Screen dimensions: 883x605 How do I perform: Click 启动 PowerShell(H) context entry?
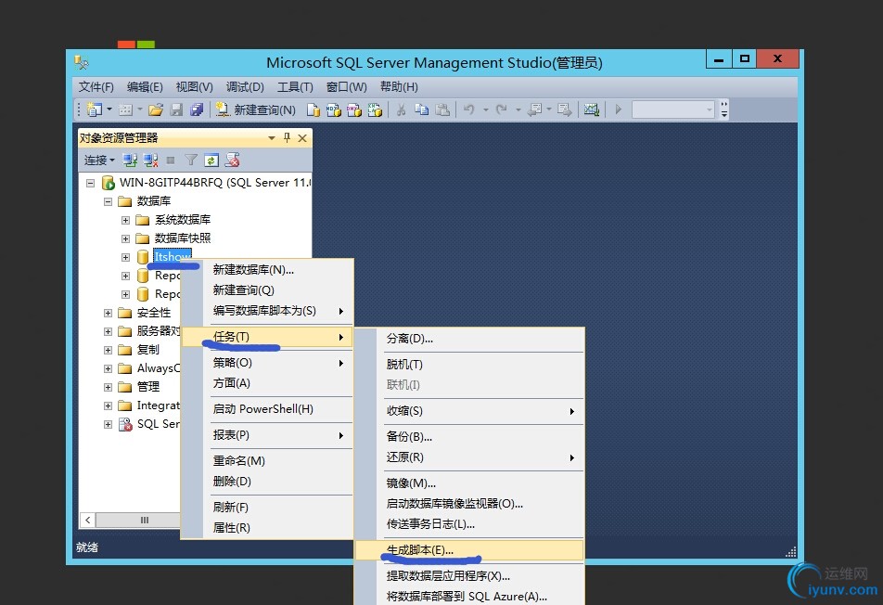point(267,409)
